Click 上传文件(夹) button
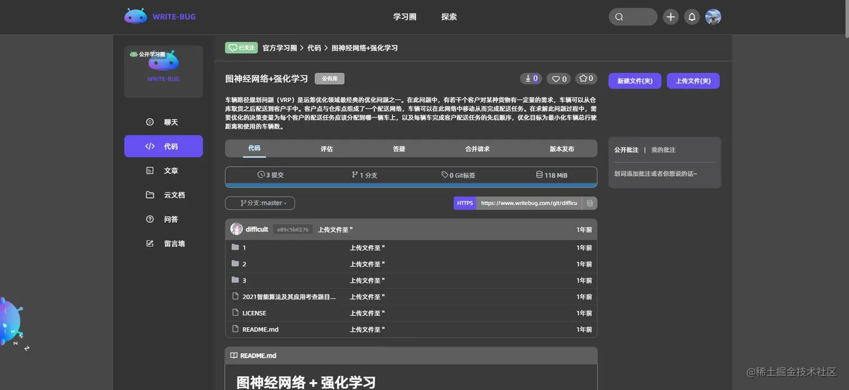Viewport: 849px width, 390px height. (x=693, y=81)
